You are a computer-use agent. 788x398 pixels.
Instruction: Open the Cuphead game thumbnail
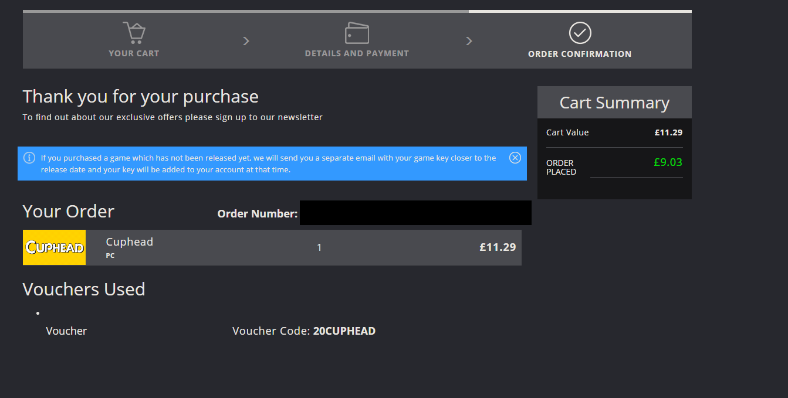coord(54,247)
